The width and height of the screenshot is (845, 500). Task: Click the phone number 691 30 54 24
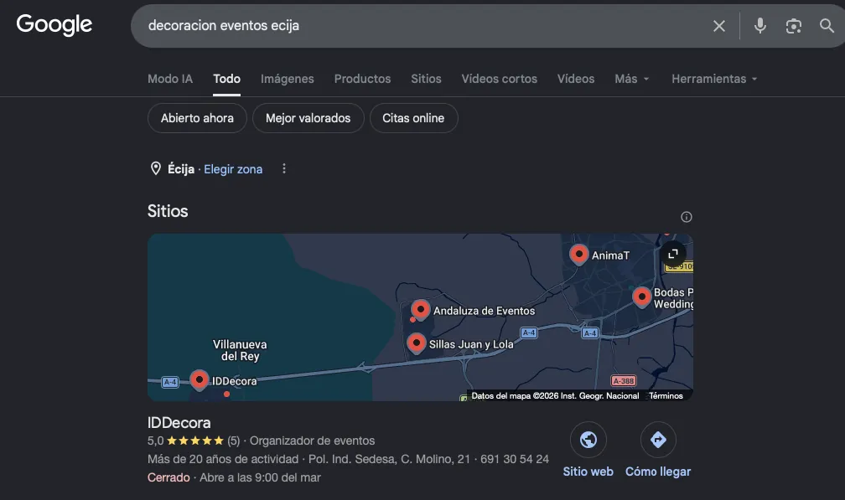(x=515, y=459)
